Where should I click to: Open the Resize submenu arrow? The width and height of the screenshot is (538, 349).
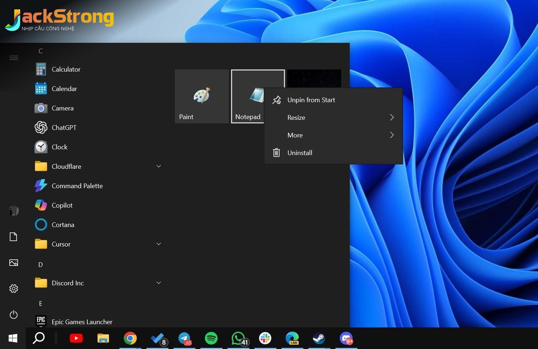[392, 117]
